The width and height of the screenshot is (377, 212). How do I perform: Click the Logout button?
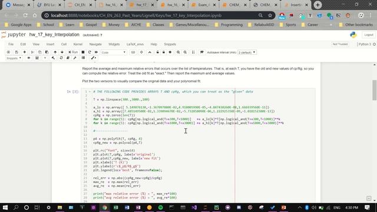(x=369, y=35)
